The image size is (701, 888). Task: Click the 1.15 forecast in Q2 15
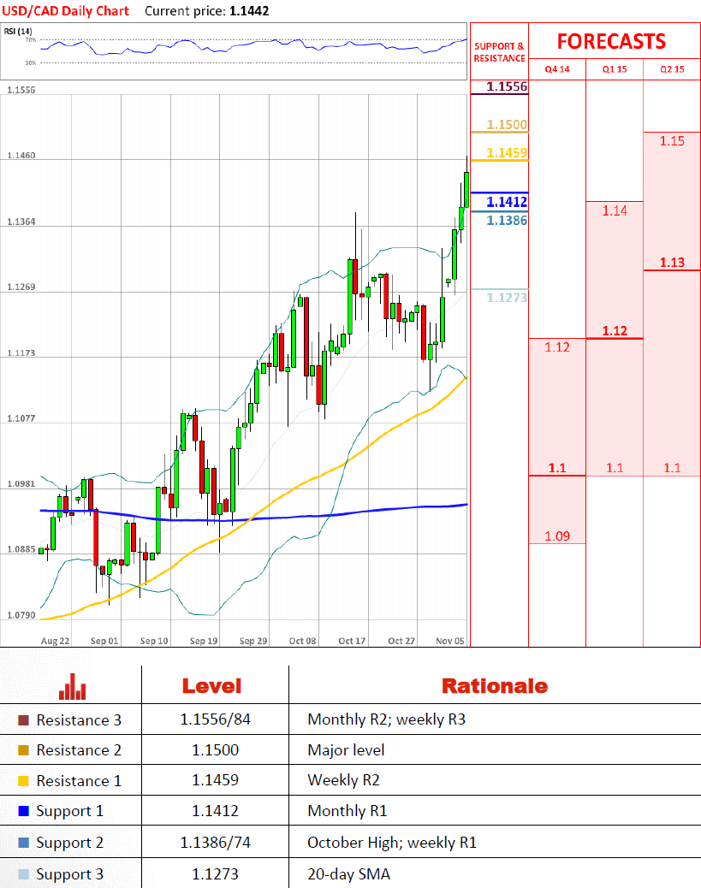tap(672, 141)
